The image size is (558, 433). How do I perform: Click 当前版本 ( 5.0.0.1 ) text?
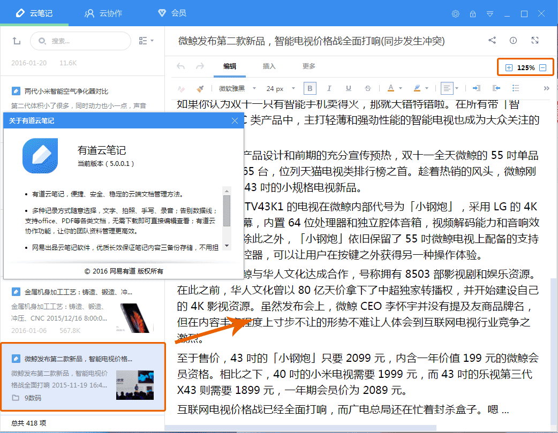point(105,164)
